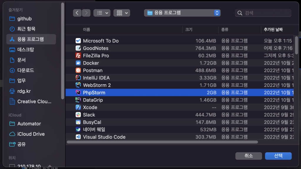Image resolution: width=301 pixels, height=169 pixels.
Task: Sort by 이름 column header
Action: click(86, 30)
